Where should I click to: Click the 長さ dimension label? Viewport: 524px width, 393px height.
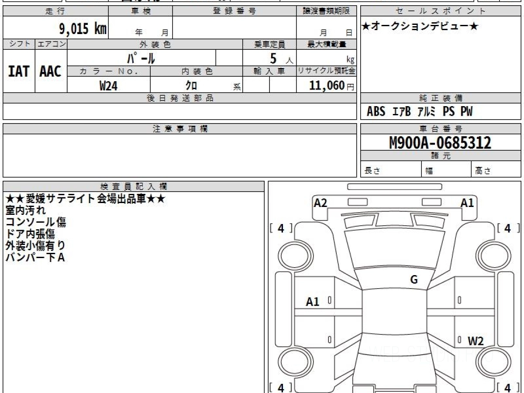click(x=372, y=171)
